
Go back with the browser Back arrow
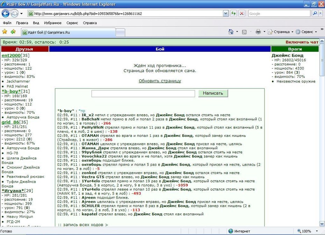tap(6, 14)
